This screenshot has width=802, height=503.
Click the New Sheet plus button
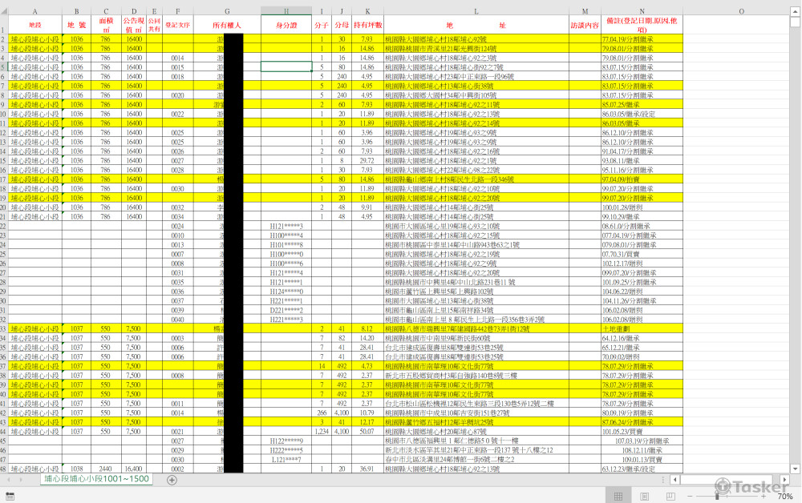(172, 479)
